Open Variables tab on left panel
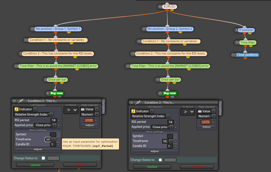This screenshot has height=172, width=271. pyautogui.click(x=103, y=106)
